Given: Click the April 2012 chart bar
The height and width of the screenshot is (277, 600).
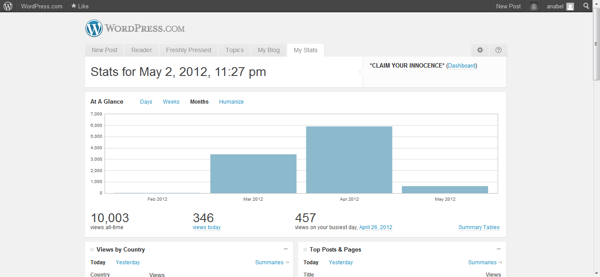Looking at the screenshot, I should [x=349, y=160].
